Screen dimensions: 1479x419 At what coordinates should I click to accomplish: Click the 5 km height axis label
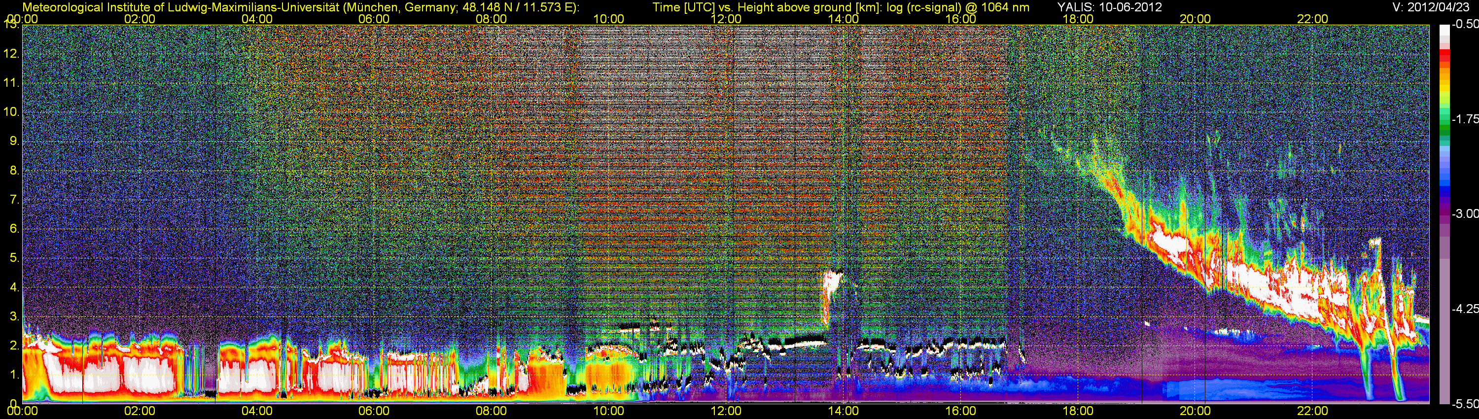[14, 258]
